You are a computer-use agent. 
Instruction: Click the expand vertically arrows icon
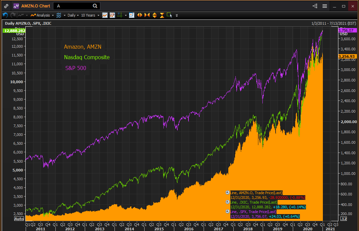point(155,15)
